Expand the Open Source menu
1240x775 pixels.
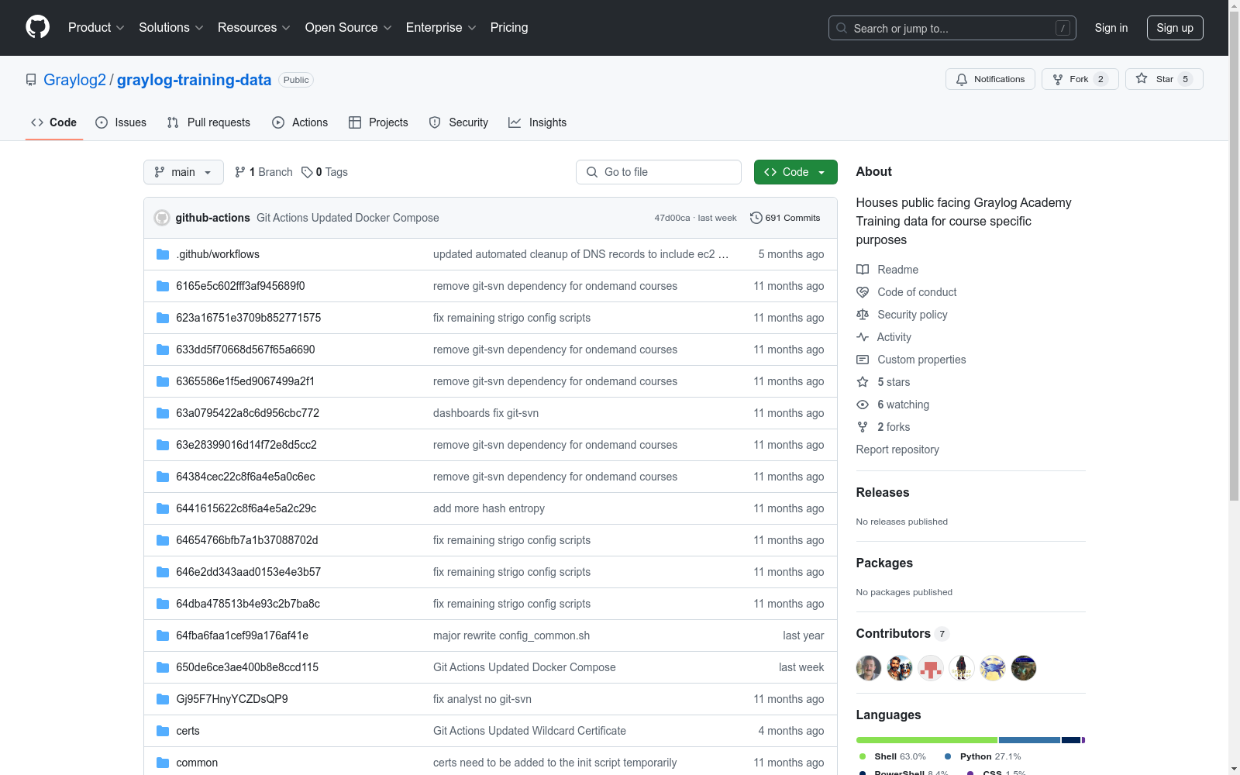tap(349, 28)
